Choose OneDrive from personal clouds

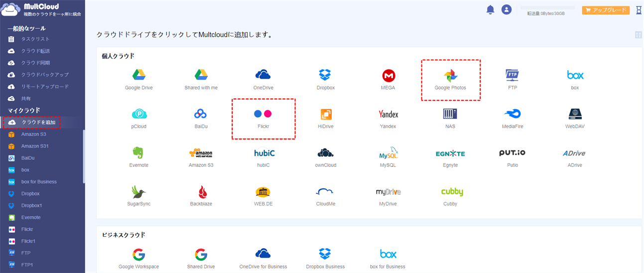263,80
